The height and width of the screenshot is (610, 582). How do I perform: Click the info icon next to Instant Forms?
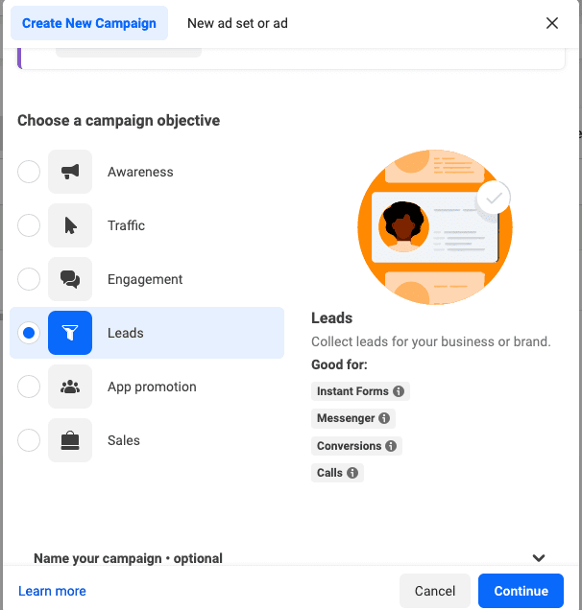point(400,391)
